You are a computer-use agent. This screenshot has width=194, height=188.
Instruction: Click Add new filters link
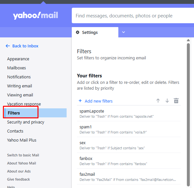99,101
